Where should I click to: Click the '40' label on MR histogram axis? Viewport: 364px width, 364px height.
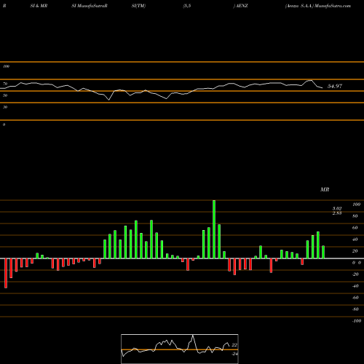[x=355, y=240]
